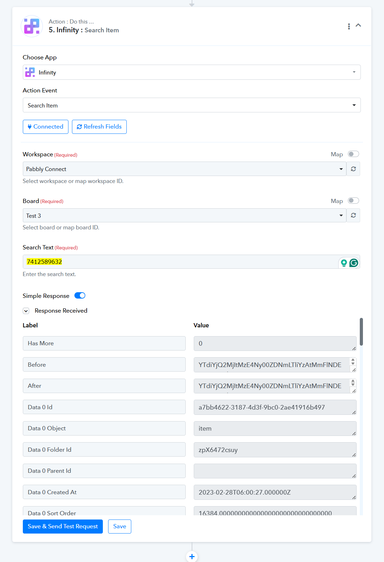
Task: Click the response list scrollbar
Action: coord(361,332)
